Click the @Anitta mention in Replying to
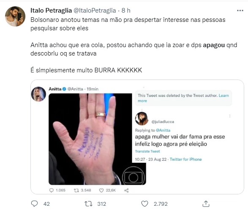This screenshot has width=248, height=215. [163, 130]
